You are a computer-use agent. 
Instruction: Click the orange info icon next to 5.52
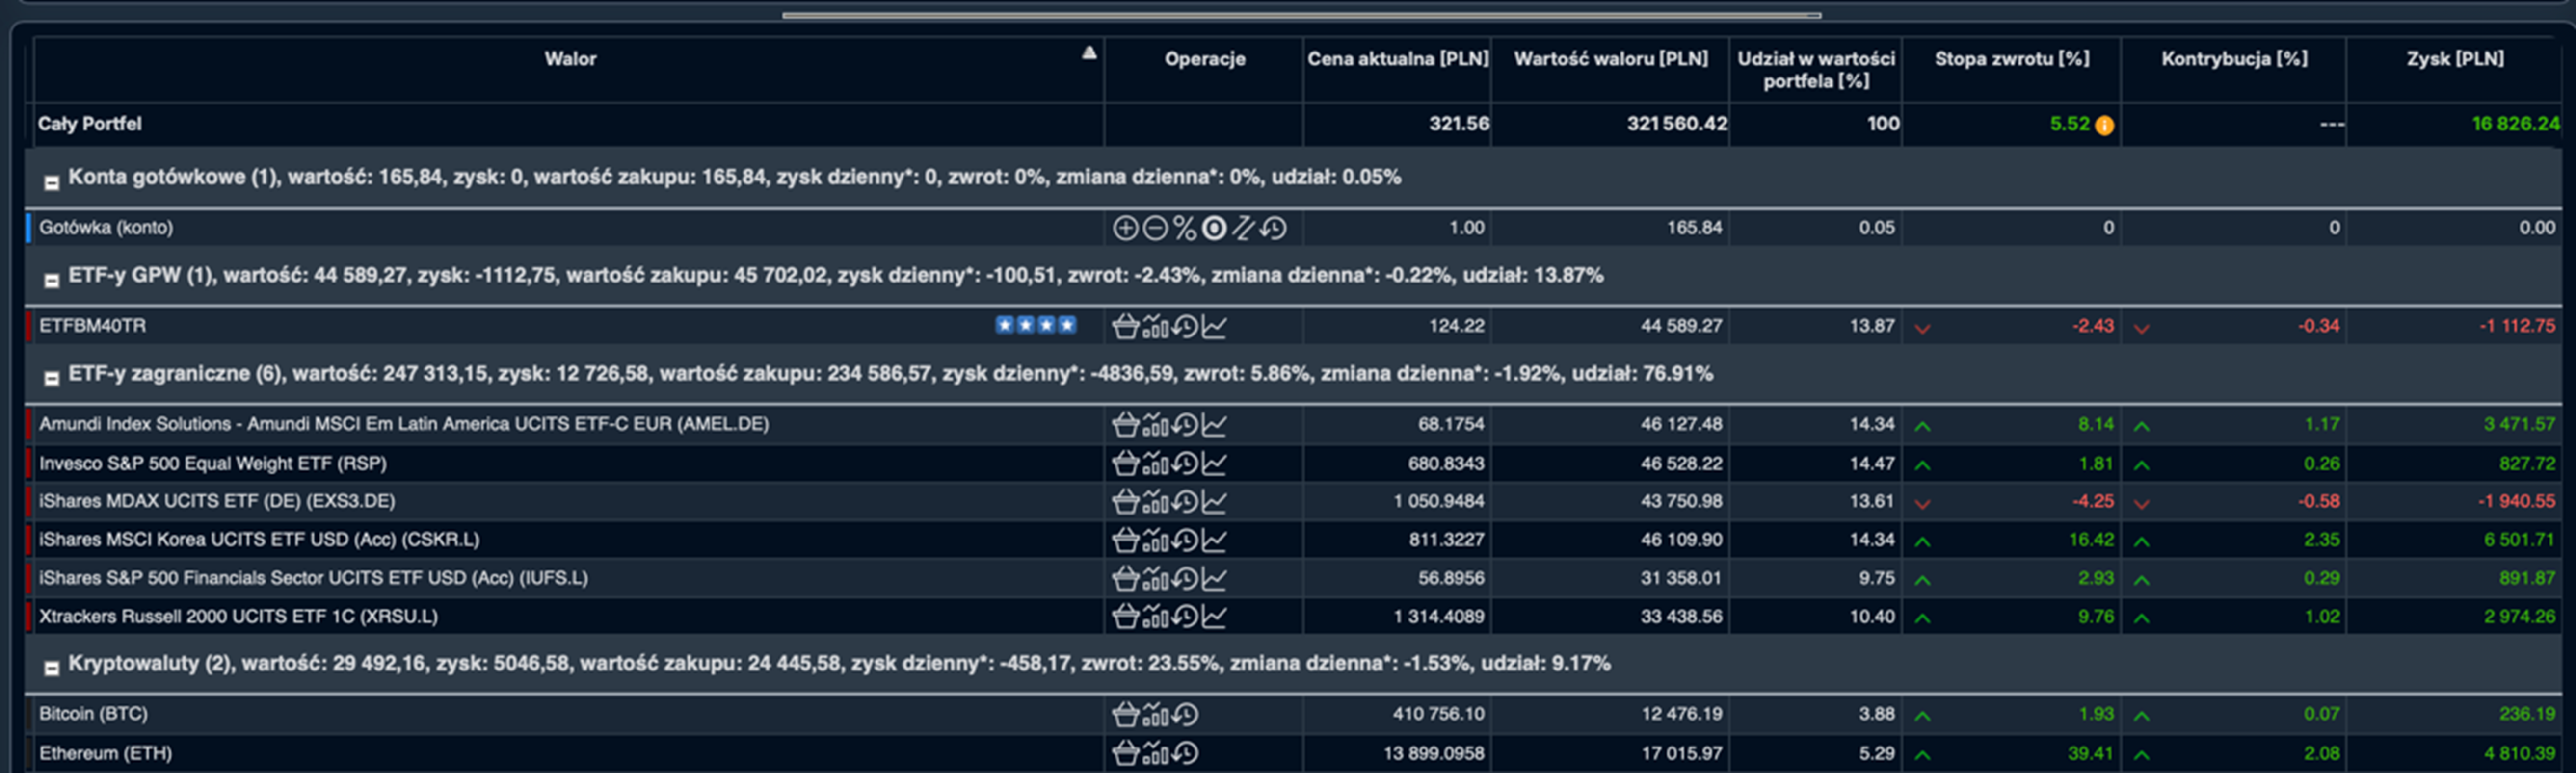tap(2104, 126)
